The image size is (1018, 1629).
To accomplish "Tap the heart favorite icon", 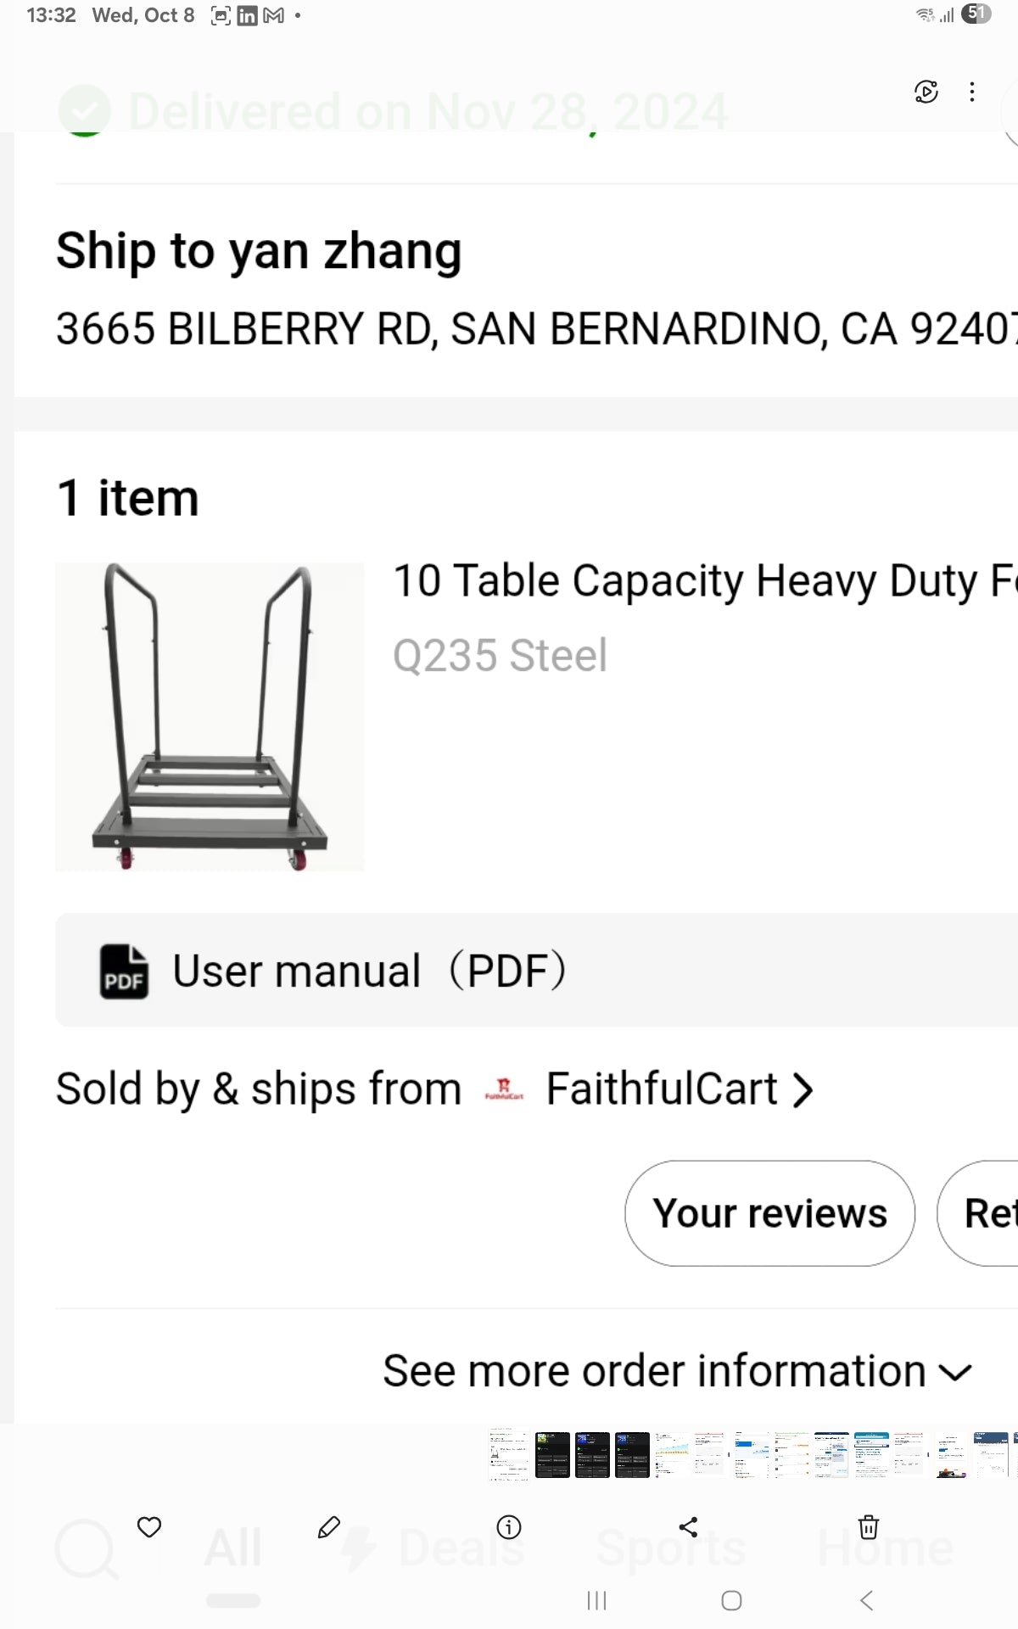I will pos(149,1527).
